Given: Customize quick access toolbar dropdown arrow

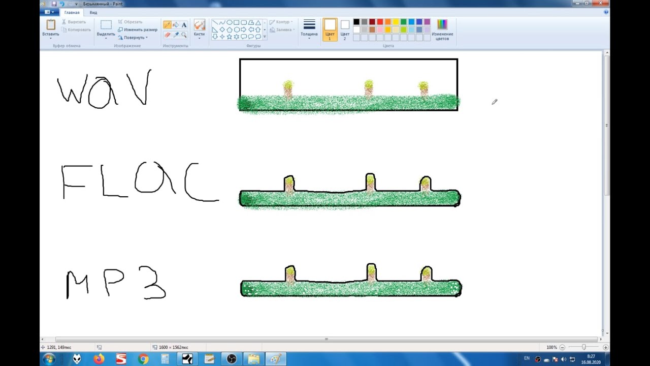Looking at the screenshot, I should tap(76, 4).
